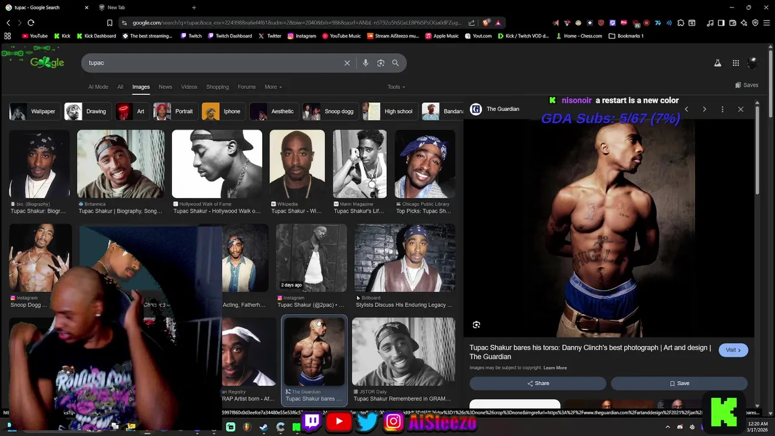Open the Brave Wallet icon
Screen dimensions: 775x436
733,23
